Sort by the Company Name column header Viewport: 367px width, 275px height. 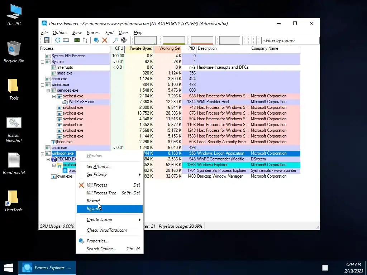pos(275,48)
